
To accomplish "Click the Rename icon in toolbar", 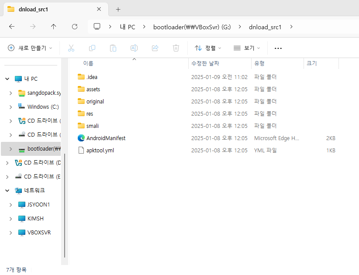I will pos(134,48).
